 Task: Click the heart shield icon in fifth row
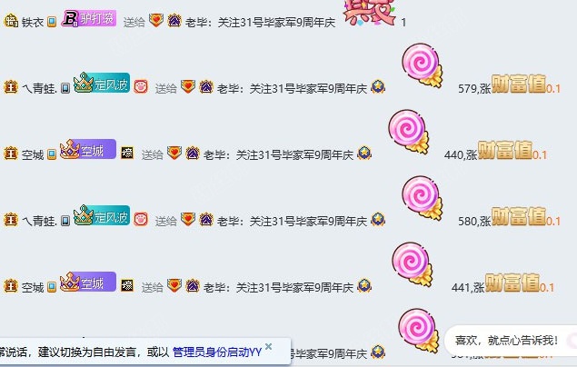coord(174,285)
